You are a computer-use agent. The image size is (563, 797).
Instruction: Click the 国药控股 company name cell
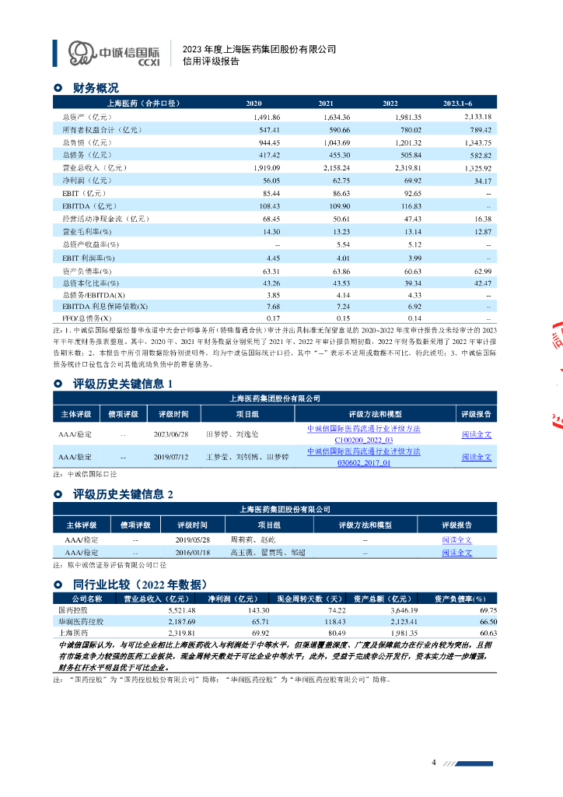[x=73, y=610]
